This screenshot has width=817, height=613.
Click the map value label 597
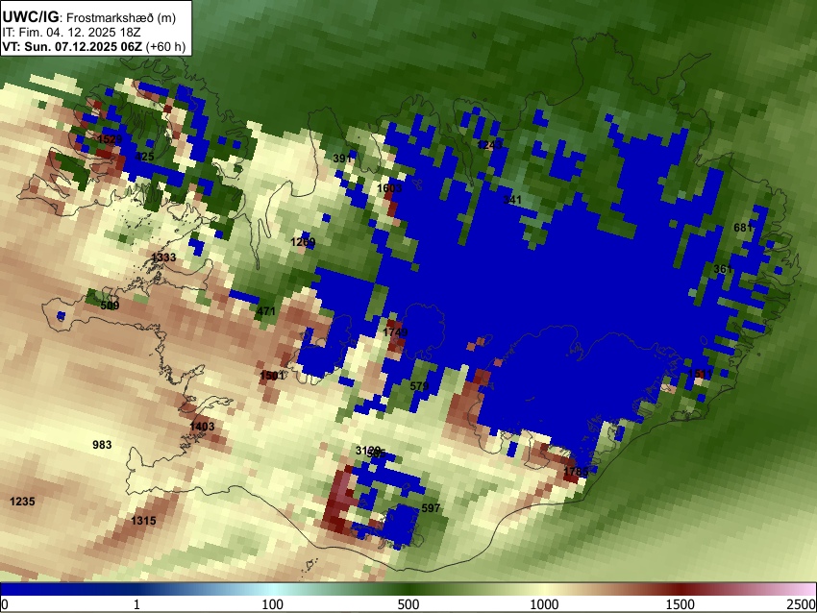click(431, 508)
